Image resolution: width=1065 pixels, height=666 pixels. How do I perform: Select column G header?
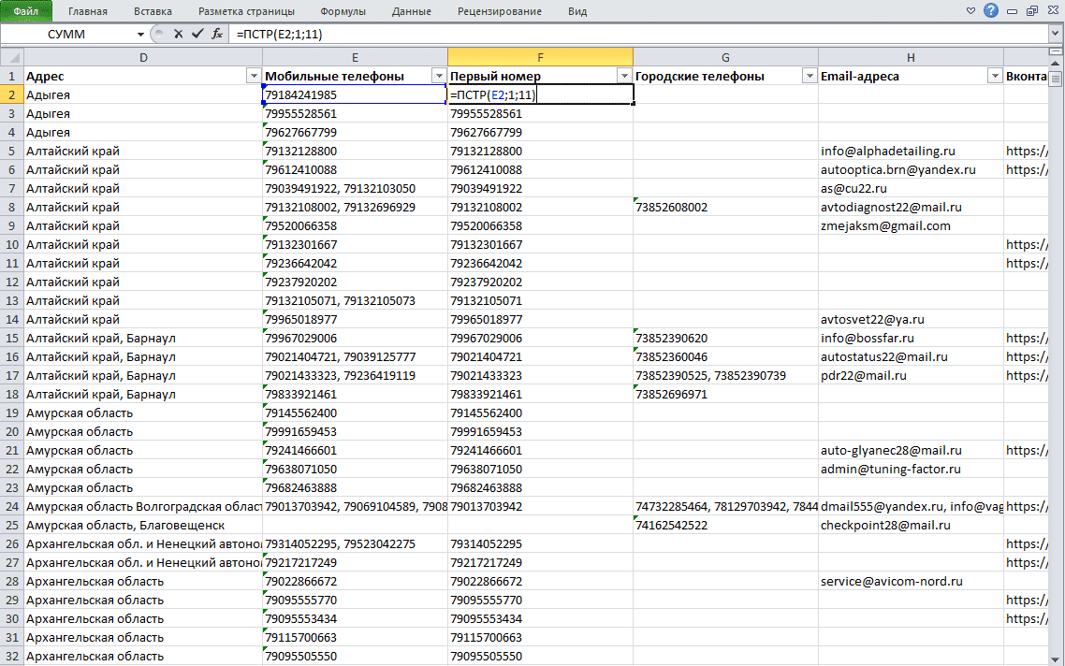725,58
